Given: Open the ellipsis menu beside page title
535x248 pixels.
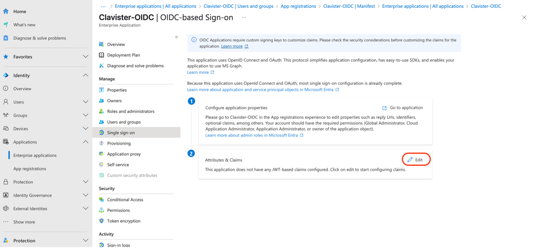Looking at the screenshot, I should (244, 17).
